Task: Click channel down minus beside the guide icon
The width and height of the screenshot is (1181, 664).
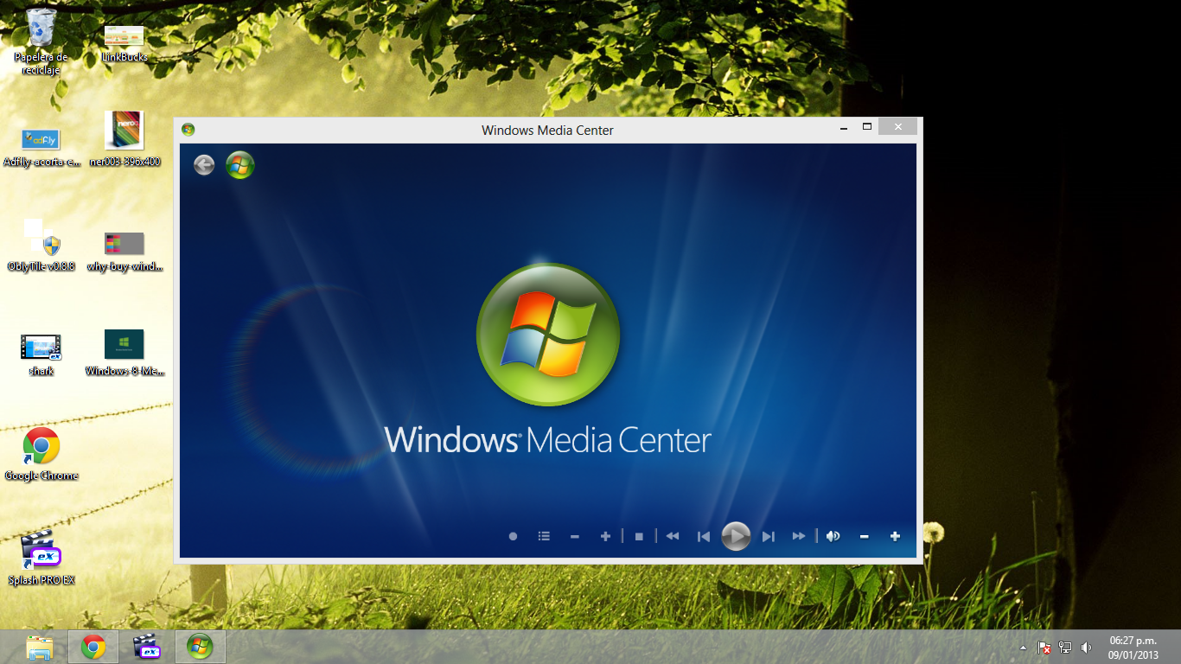Action: pyautogui.click(x=575, y=536)
